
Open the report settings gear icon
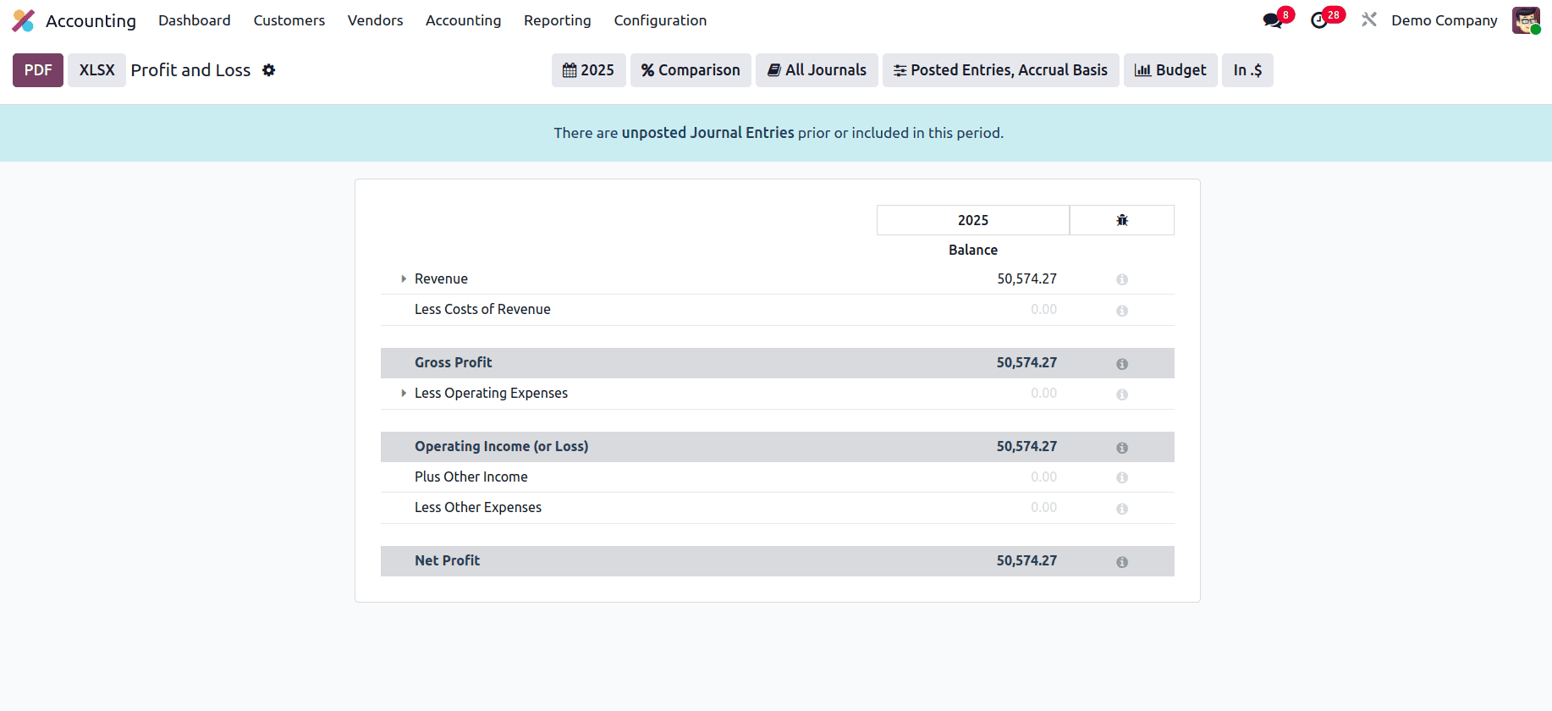pyautogui.click(x=268, y=70)
